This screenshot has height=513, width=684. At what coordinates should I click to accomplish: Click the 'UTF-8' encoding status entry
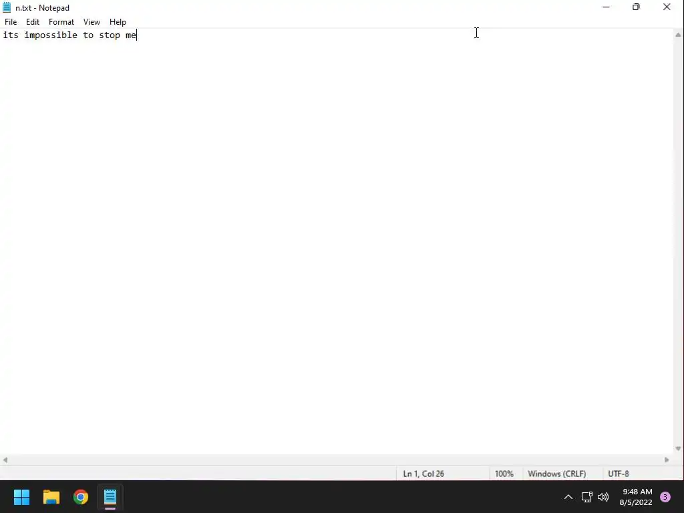[x=618, y=474]
